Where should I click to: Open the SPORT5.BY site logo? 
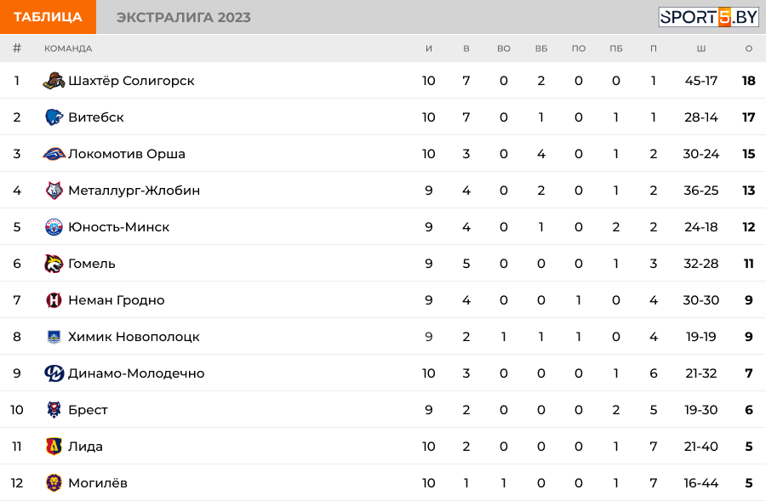[708, 17]
